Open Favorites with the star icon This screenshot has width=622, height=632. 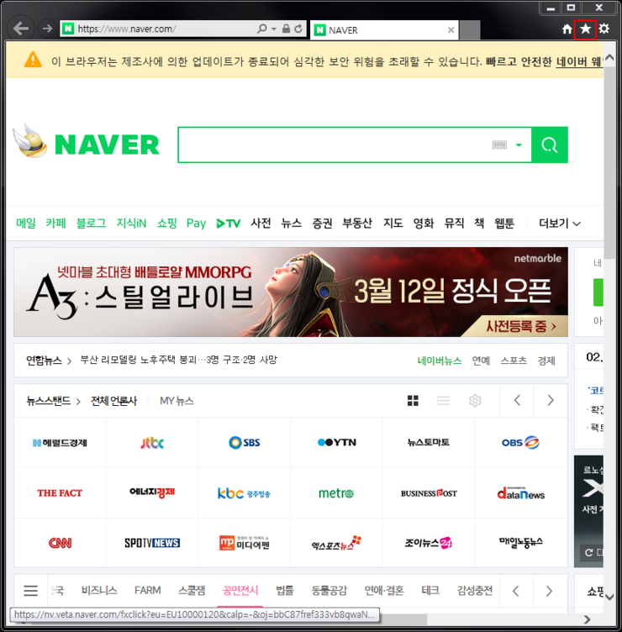point(585,29)
